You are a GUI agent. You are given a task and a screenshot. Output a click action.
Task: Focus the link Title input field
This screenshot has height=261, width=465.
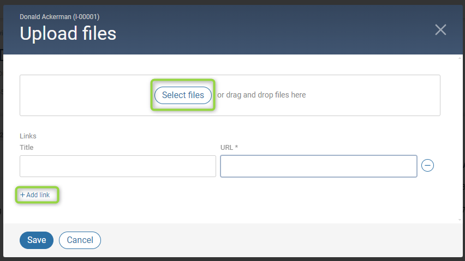[118, 166]
